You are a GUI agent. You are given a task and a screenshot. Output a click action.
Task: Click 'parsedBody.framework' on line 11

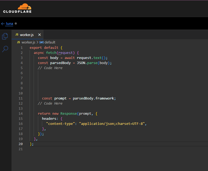(93, 98)
